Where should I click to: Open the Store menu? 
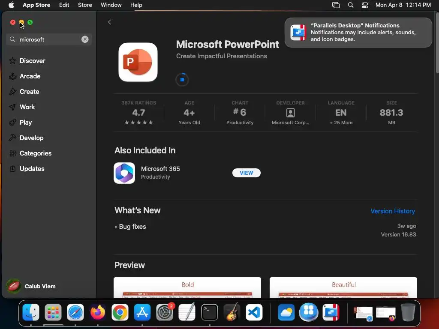85,5
